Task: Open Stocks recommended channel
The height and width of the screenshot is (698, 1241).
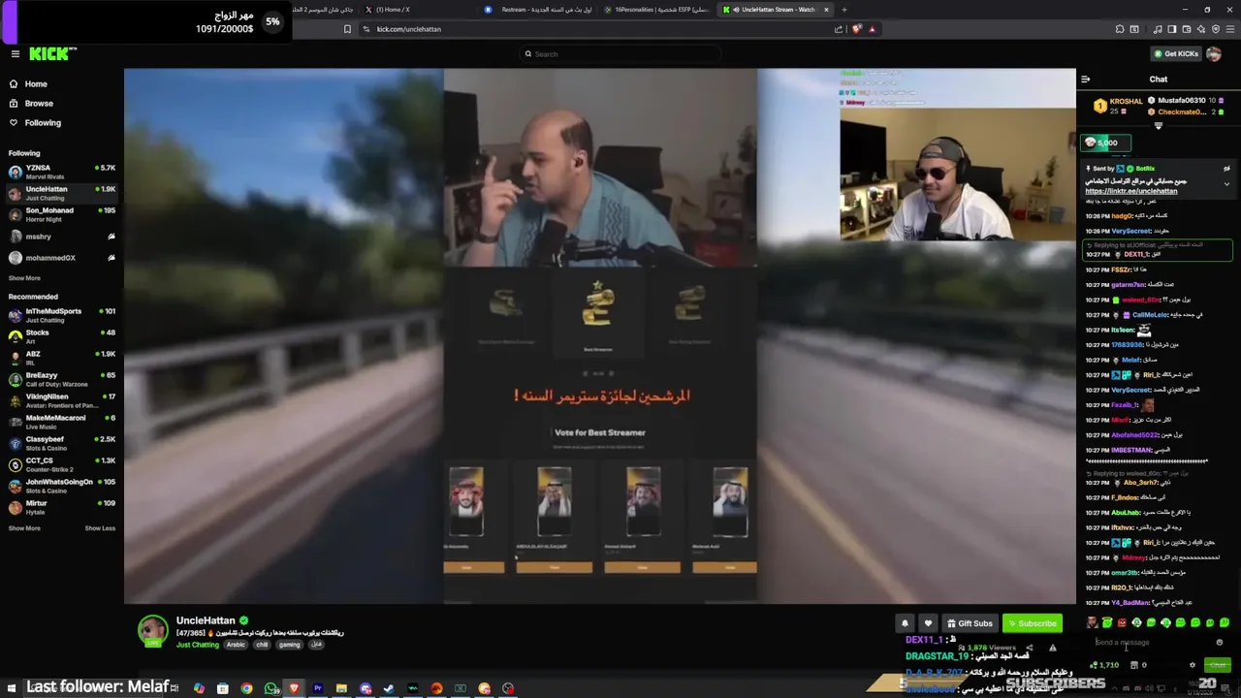Action: pos(62,336)
